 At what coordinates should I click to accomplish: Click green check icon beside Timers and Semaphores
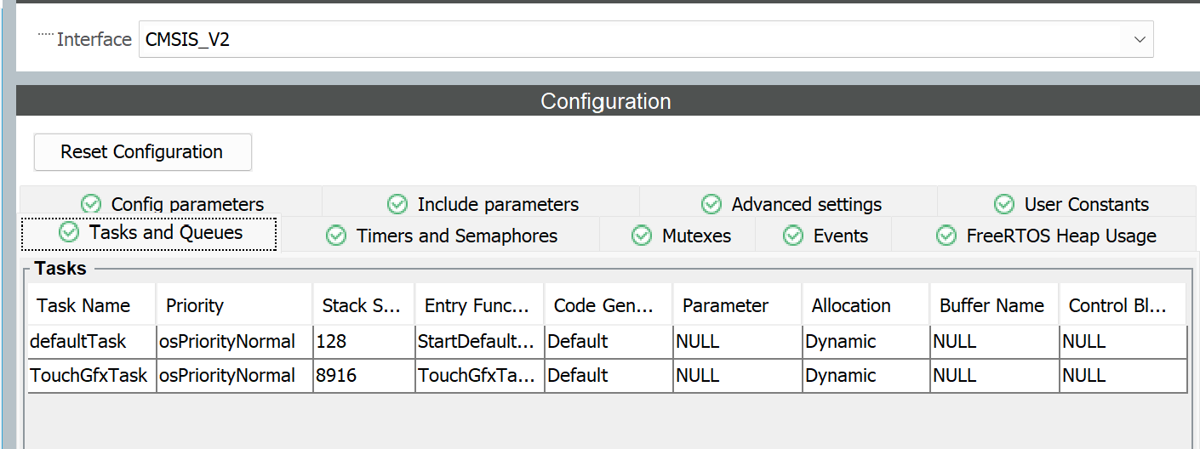click(x=336, y=236)
